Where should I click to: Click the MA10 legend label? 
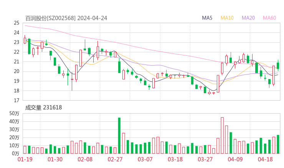tap(227, 18)
